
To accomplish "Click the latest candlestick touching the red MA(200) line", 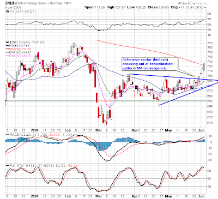I will 204,67.
